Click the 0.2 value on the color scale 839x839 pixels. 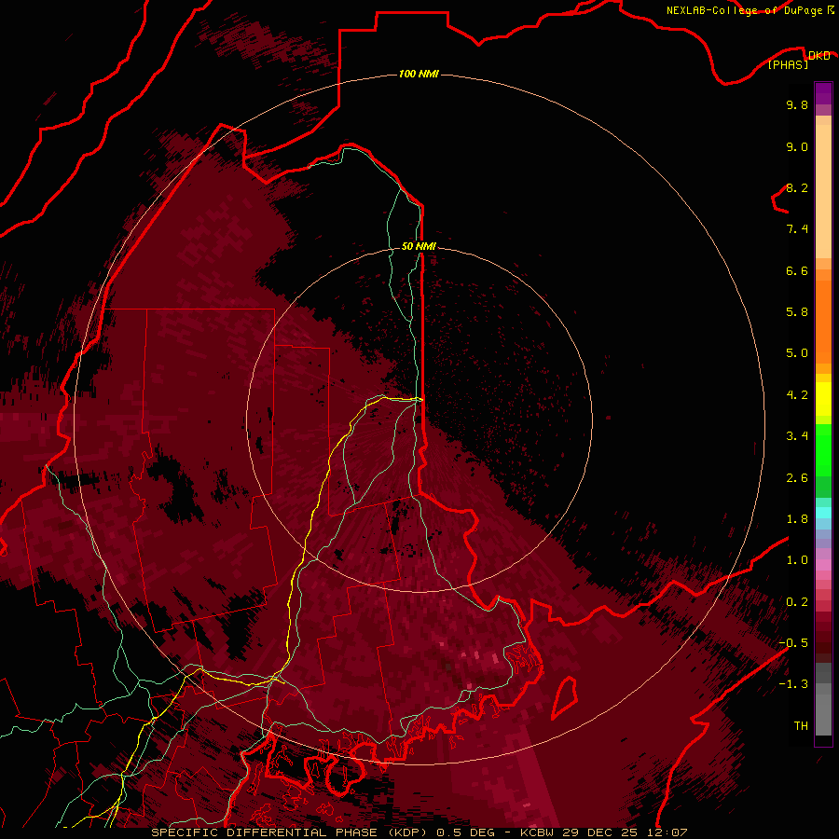(x=797, y=602)
